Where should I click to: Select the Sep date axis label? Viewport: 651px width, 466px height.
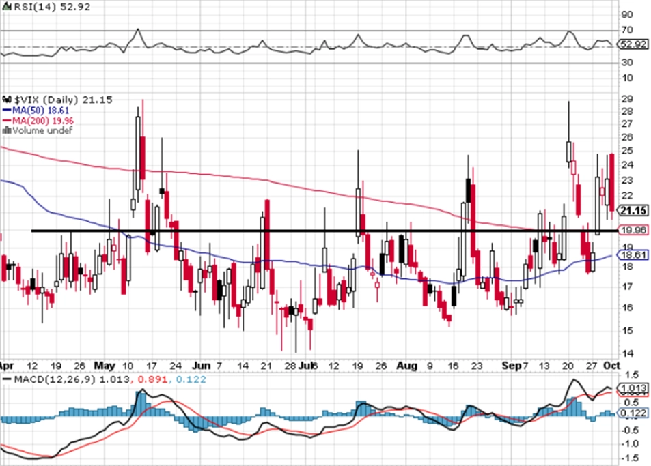[512, 366]
